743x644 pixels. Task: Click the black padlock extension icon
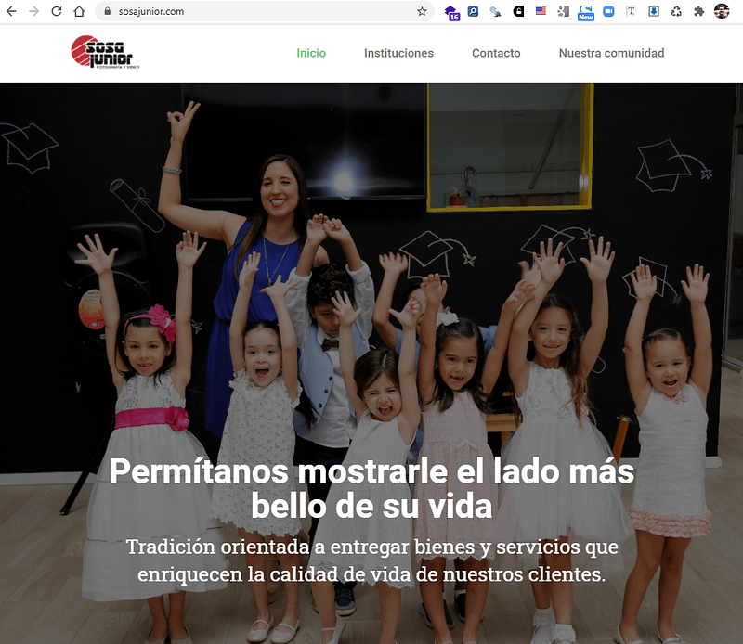click(x=518, y=11)
